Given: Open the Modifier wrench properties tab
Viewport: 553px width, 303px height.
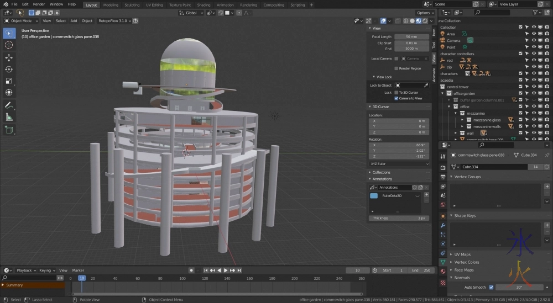Looking at the screenshot, I should click(x=443, y=225).
